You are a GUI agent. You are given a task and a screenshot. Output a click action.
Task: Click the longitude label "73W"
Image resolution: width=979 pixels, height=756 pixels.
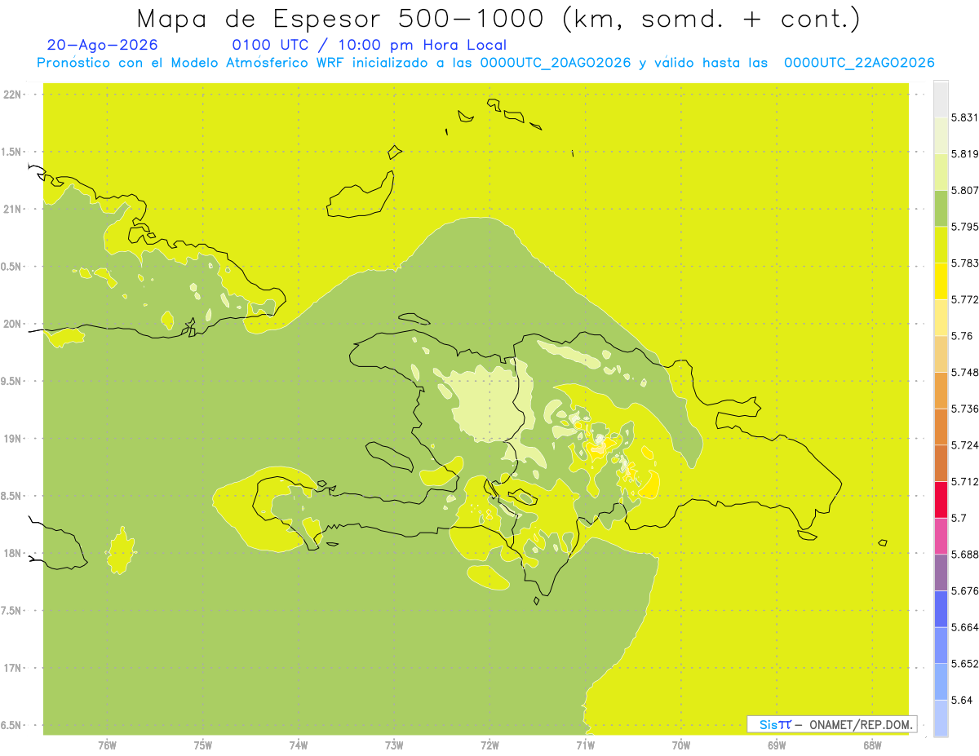[x=394, y=745]
